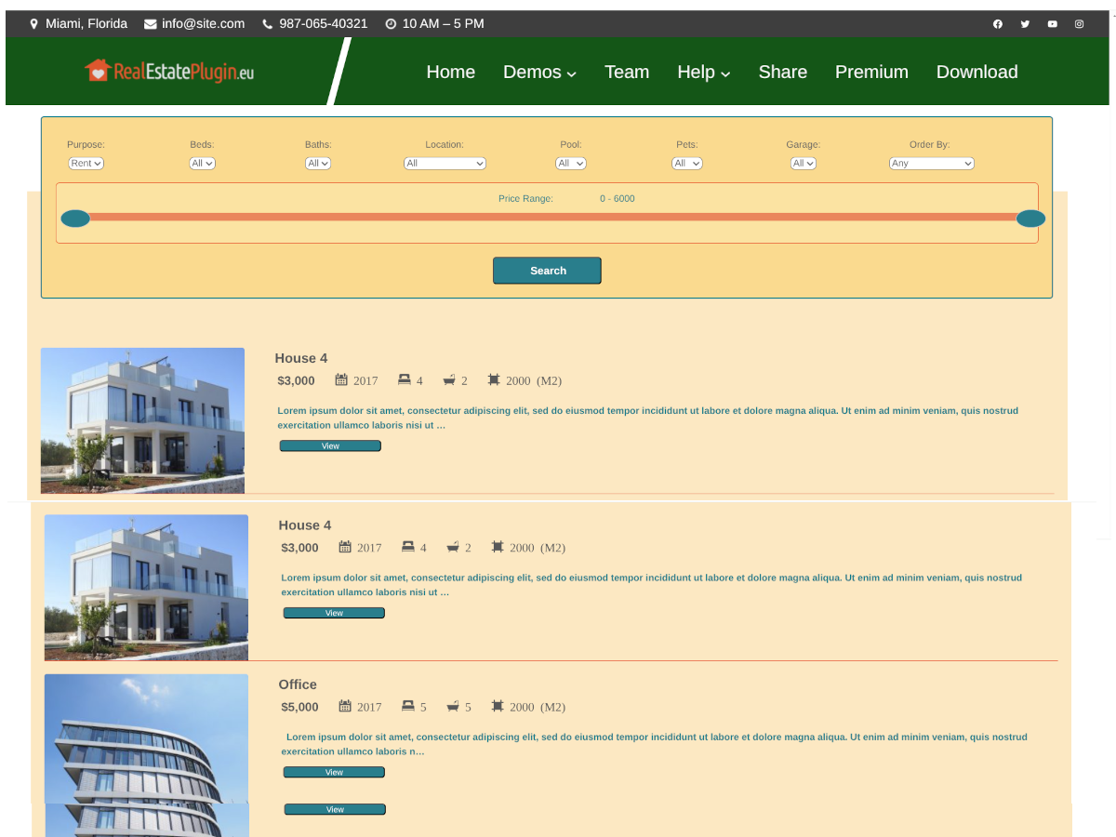Click the RealEstatePlugin.eu logo

pyautogui.click(x=168, y=70)
